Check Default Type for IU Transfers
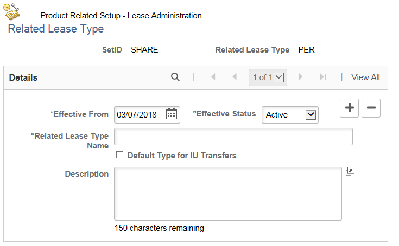 click(x=119, y=154)
